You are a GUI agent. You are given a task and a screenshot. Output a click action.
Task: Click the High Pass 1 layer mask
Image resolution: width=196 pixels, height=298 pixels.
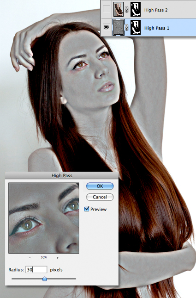coord(136,27)
